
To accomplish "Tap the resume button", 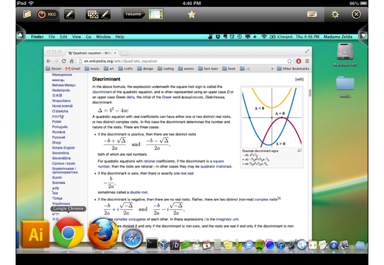I will (x=134, y=14).
